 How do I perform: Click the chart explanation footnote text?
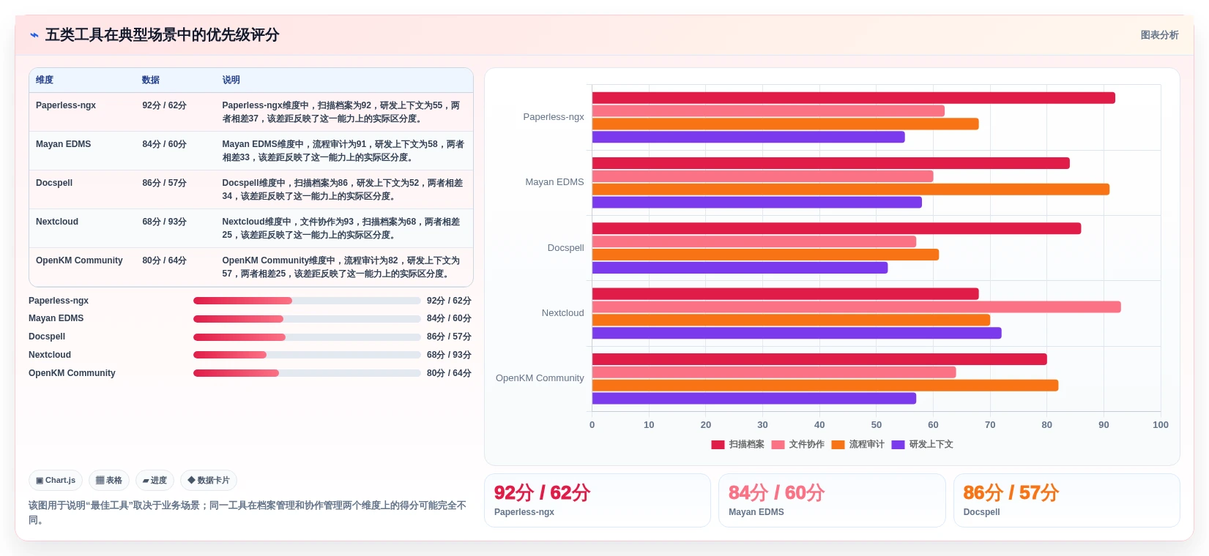pyautogui.click(x=248, y=513)
